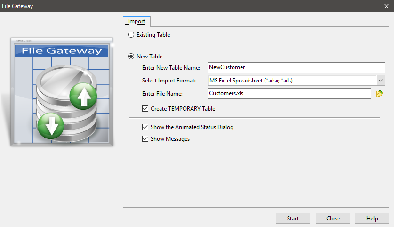The image size is (394, 227).
Task: Close the File Gateway window with X
Action: coord(386,6)
